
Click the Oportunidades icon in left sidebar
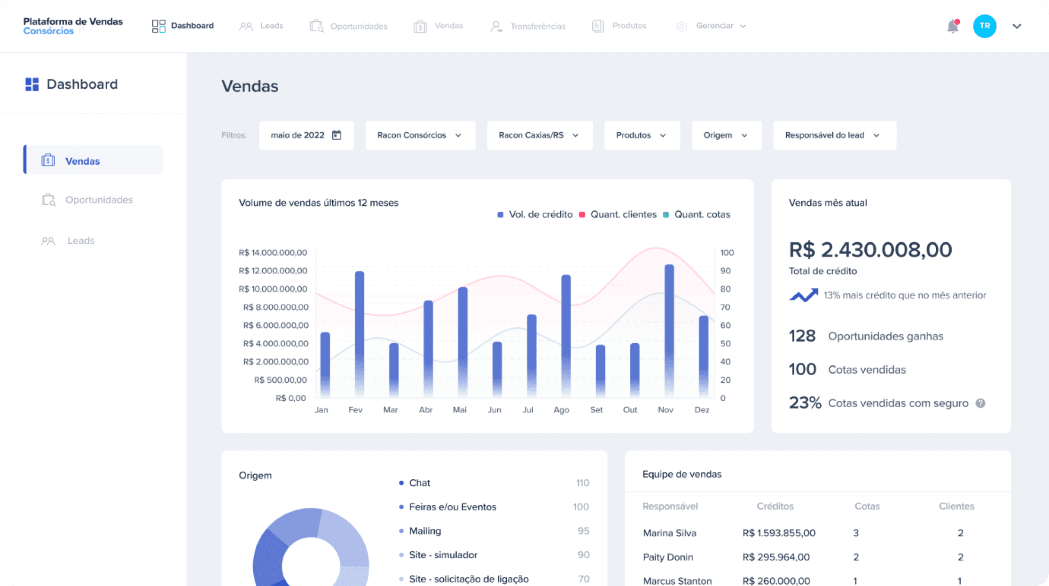(x=48, y=200)
